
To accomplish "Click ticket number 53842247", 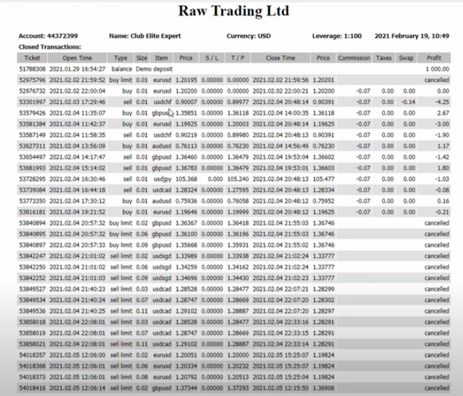I will 33,256.
